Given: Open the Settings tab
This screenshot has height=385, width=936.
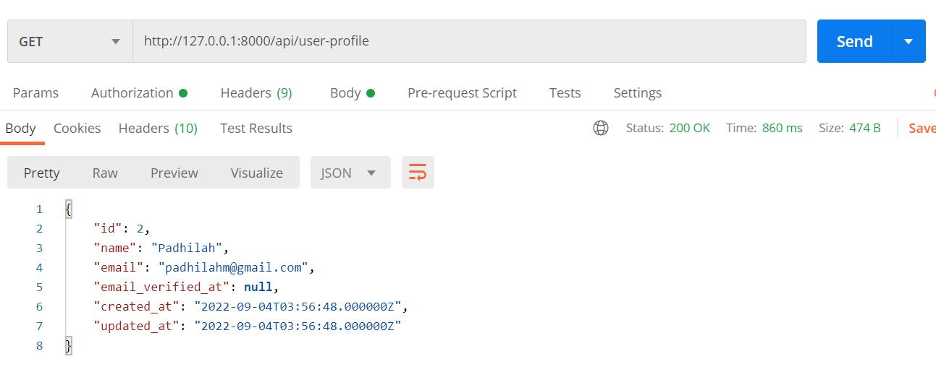Looking at the screenshot, I should coord(637,92).
